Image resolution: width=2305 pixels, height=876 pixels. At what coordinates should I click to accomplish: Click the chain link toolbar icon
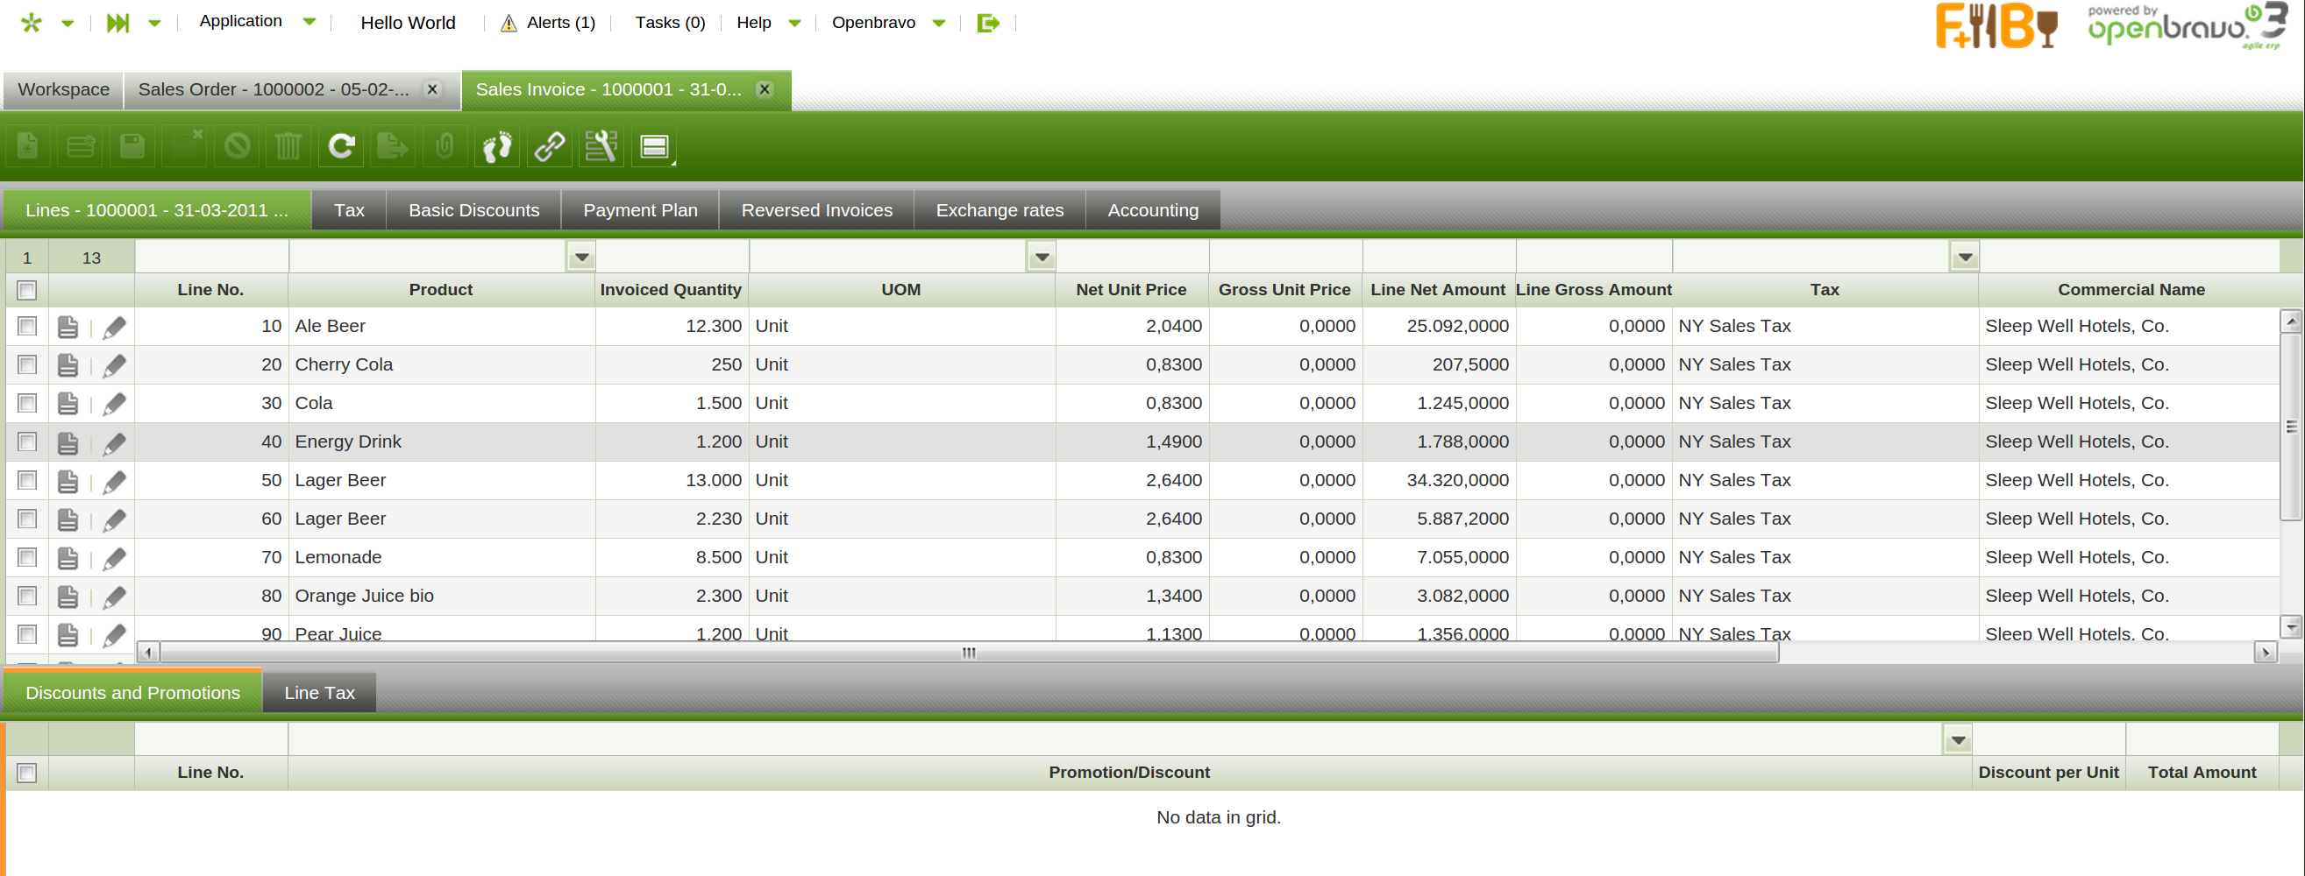point(550,145)
